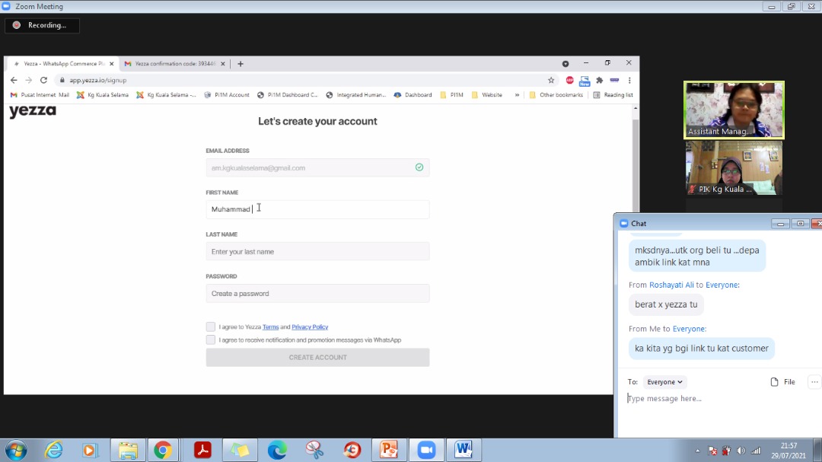Open the Dashboard bookmark
The width and height of the screenshot is (822, 462).
[x=413, y=95]
